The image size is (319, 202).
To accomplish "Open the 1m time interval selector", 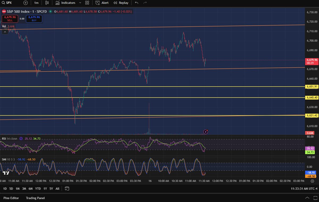I will coord(36,3).
